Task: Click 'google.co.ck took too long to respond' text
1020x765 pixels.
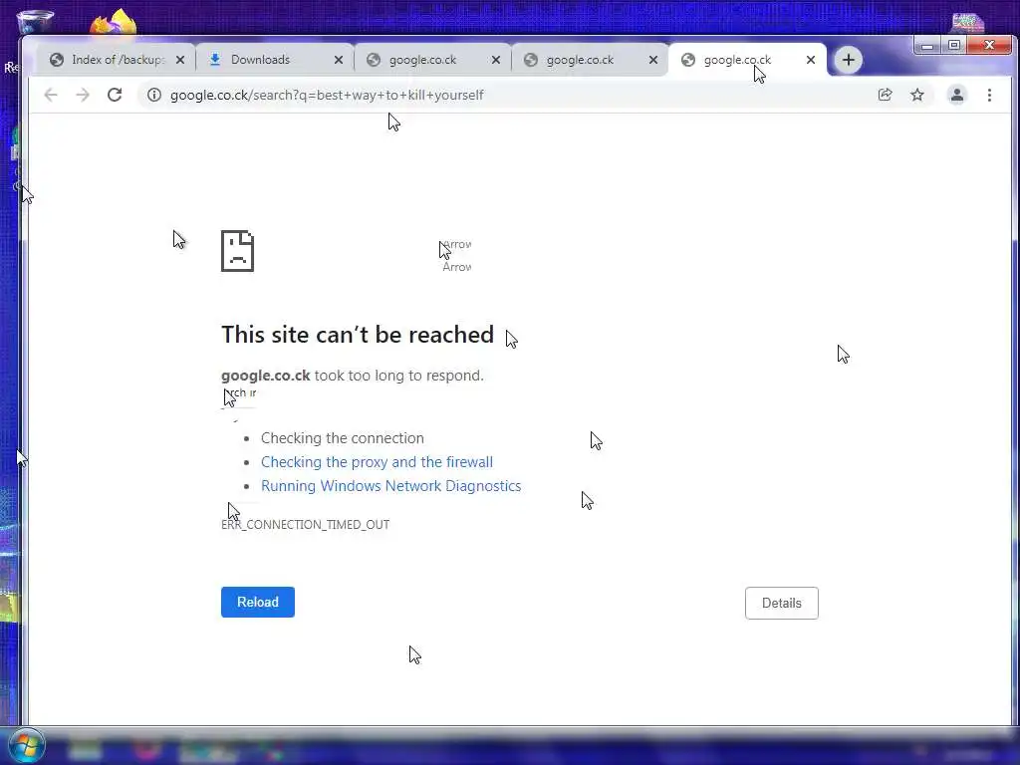Action: point(352,376)
